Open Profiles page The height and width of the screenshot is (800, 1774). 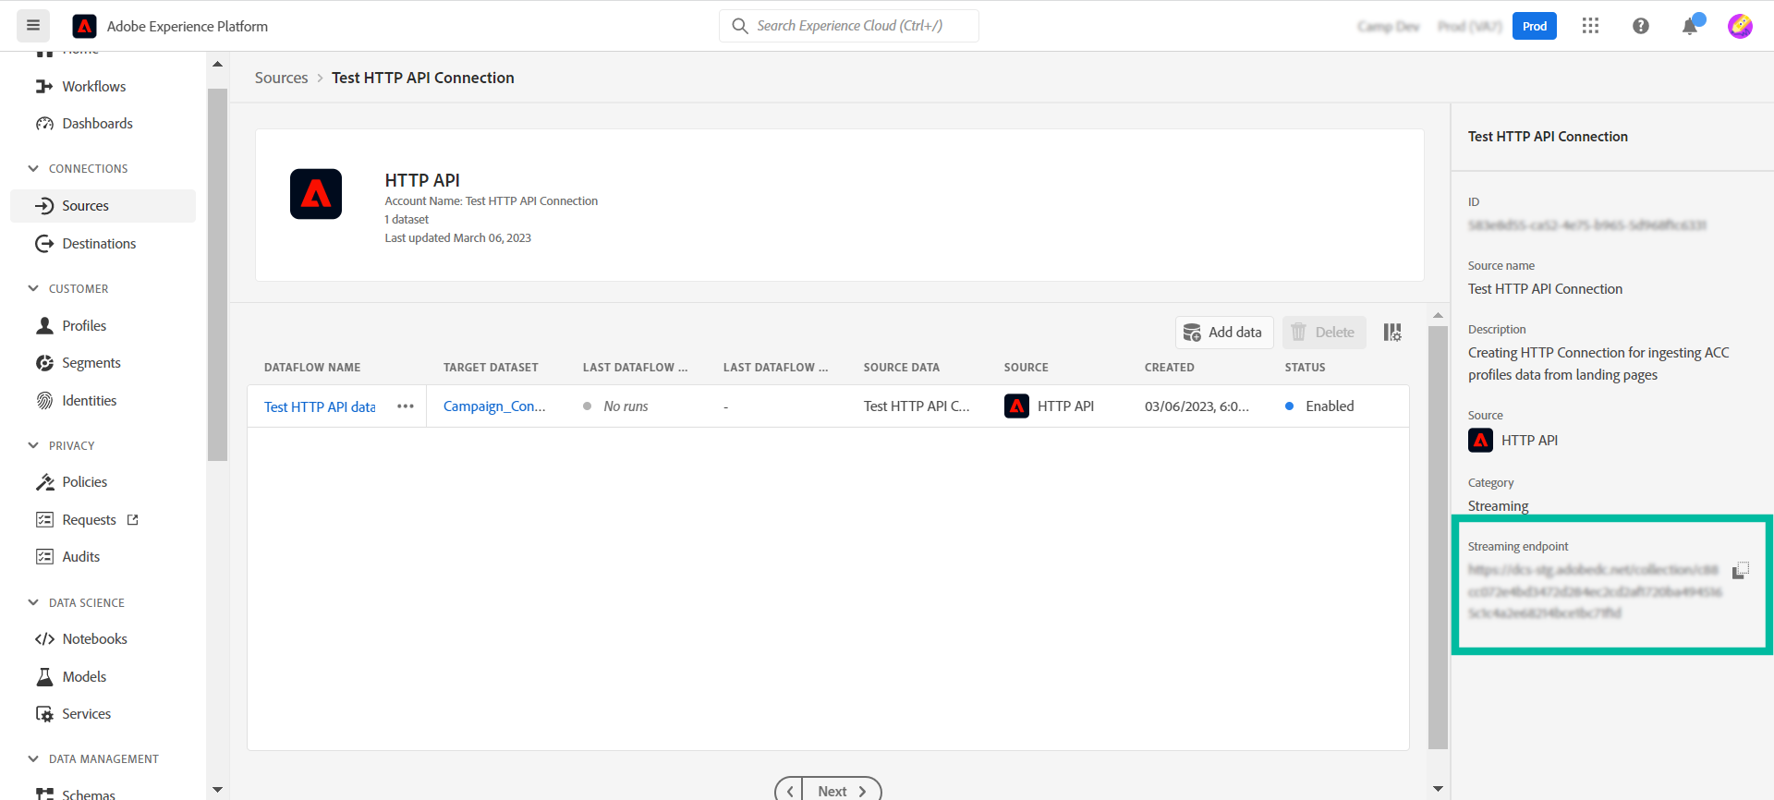tap(84, 325)
